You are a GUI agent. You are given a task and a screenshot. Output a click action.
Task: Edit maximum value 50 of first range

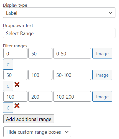[40, 53]
